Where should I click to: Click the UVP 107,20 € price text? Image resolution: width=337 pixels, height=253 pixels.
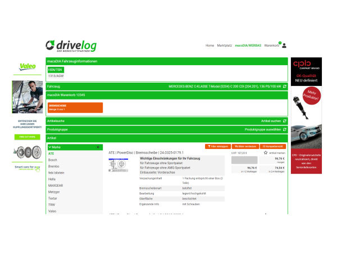(x=239, y=153)
